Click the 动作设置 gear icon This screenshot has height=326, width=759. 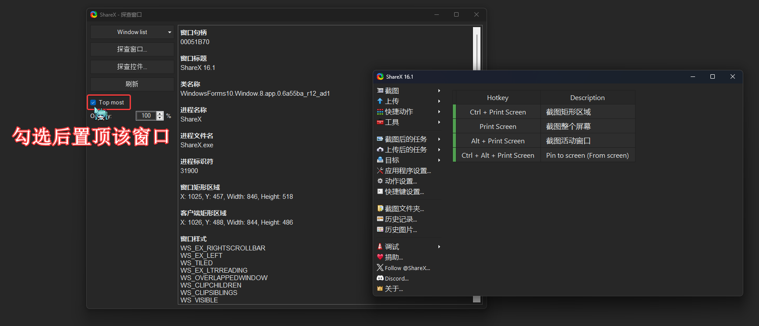(380, 181)
